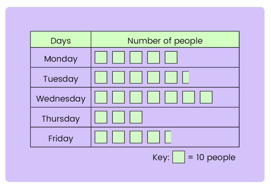Click the half square in Friday's row
This screenshot has width=271, height=187.
pyautogui.click(x=168, y=137)
